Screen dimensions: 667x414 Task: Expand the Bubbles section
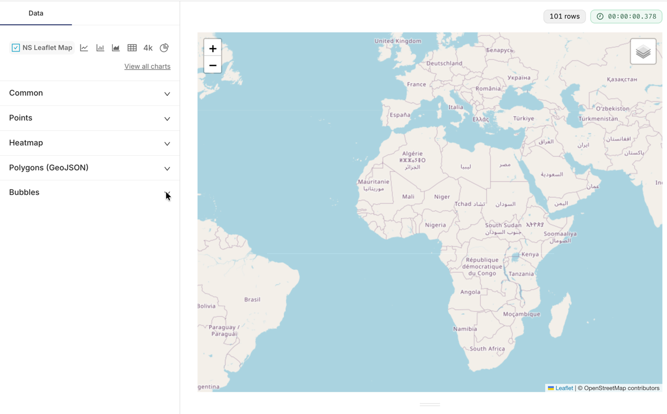tap(90, 192)
